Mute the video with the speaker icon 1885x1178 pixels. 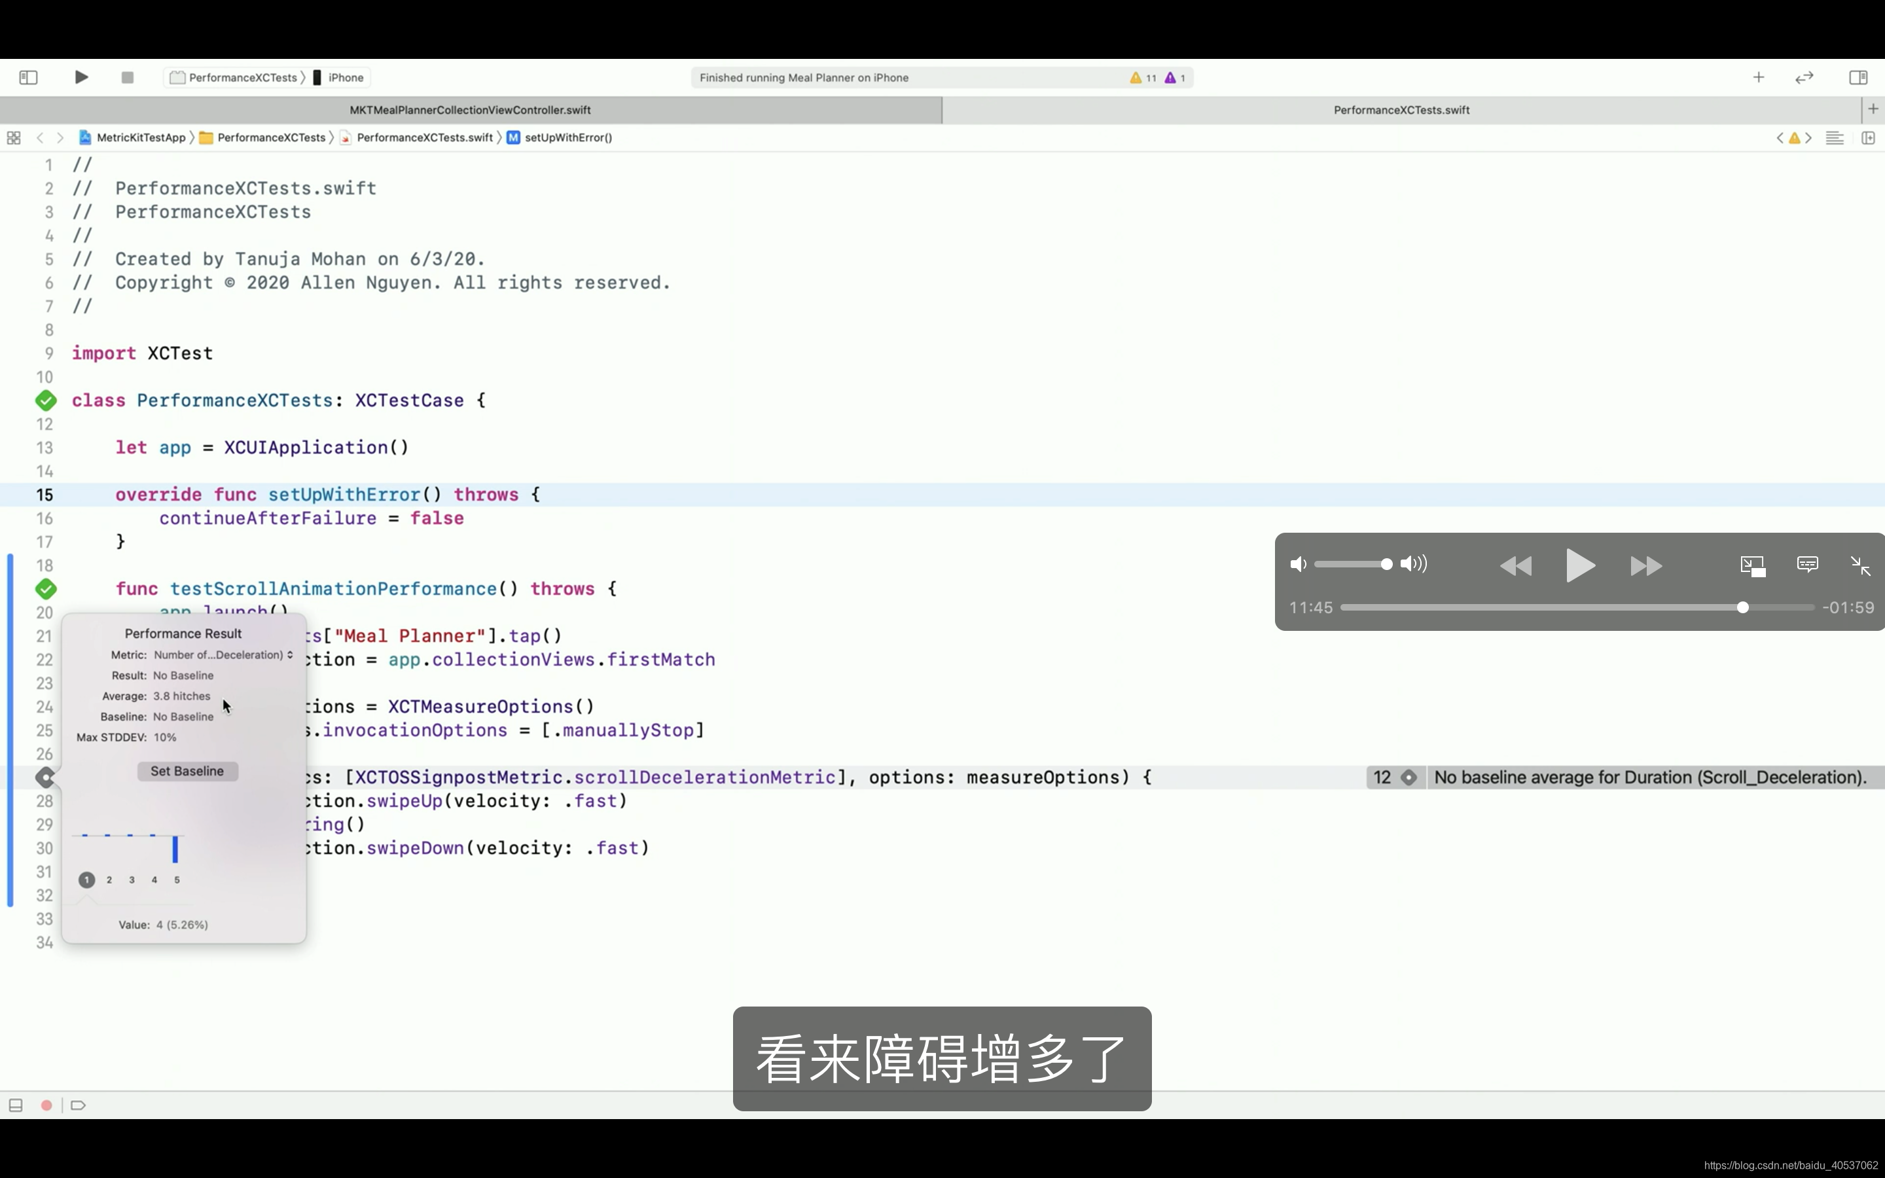[x=1298, y=564]
